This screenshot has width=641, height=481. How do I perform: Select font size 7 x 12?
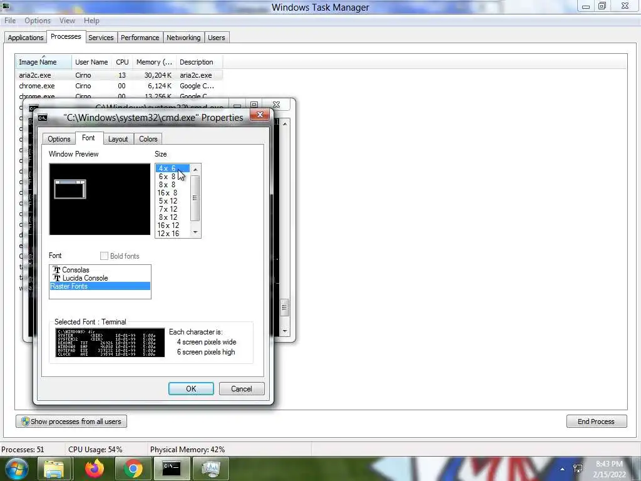click(x=173, y=209)
